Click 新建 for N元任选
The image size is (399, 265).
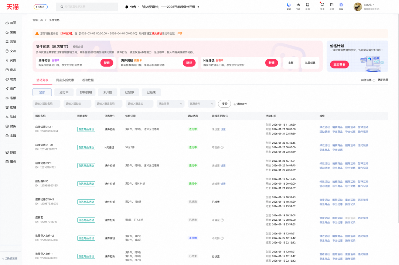click(x=272, y=63)
